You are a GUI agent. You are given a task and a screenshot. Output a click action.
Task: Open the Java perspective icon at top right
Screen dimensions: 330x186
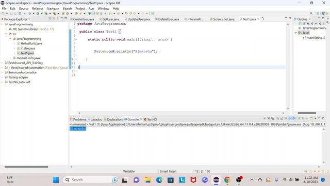(323, 13)
